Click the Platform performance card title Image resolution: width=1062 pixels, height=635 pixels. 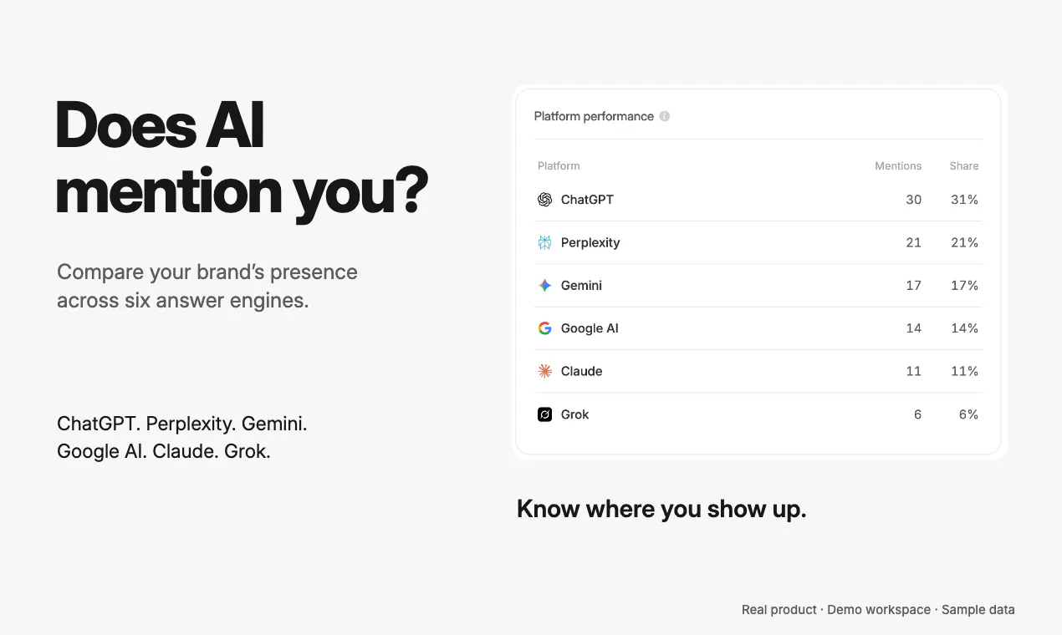594,116
